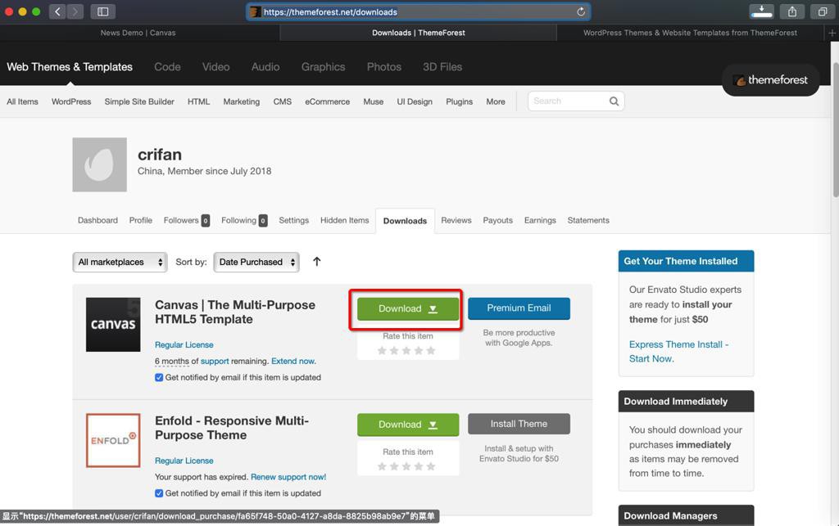Click the Premium Email button
The image size is (839, 526).
coord(519,308)
